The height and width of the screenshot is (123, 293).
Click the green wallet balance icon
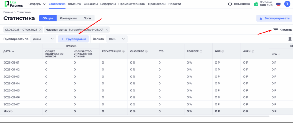pos(256,4)
